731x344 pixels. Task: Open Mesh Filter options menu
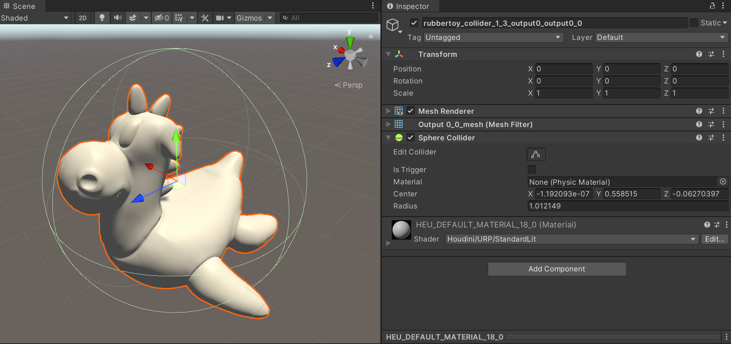pyautogui.click(x=723, y=124)
